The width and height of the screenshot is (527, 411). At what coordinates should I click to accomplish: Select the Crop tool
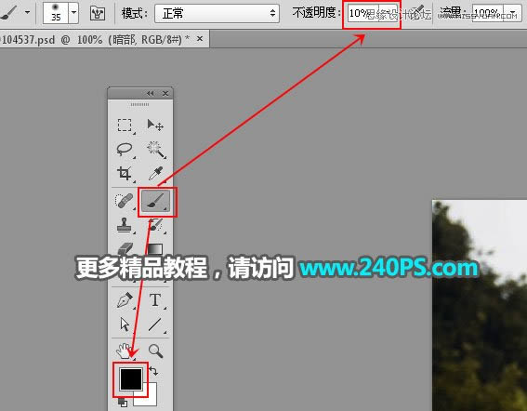pos(125,174)
